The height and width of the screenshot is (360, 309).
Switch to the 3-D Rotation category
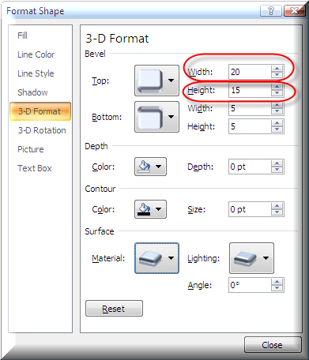point(40,130)
